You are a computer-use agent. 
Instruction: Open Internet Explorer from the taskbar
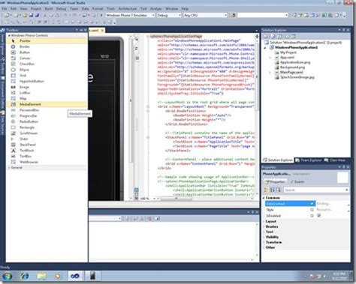[25, 276]
